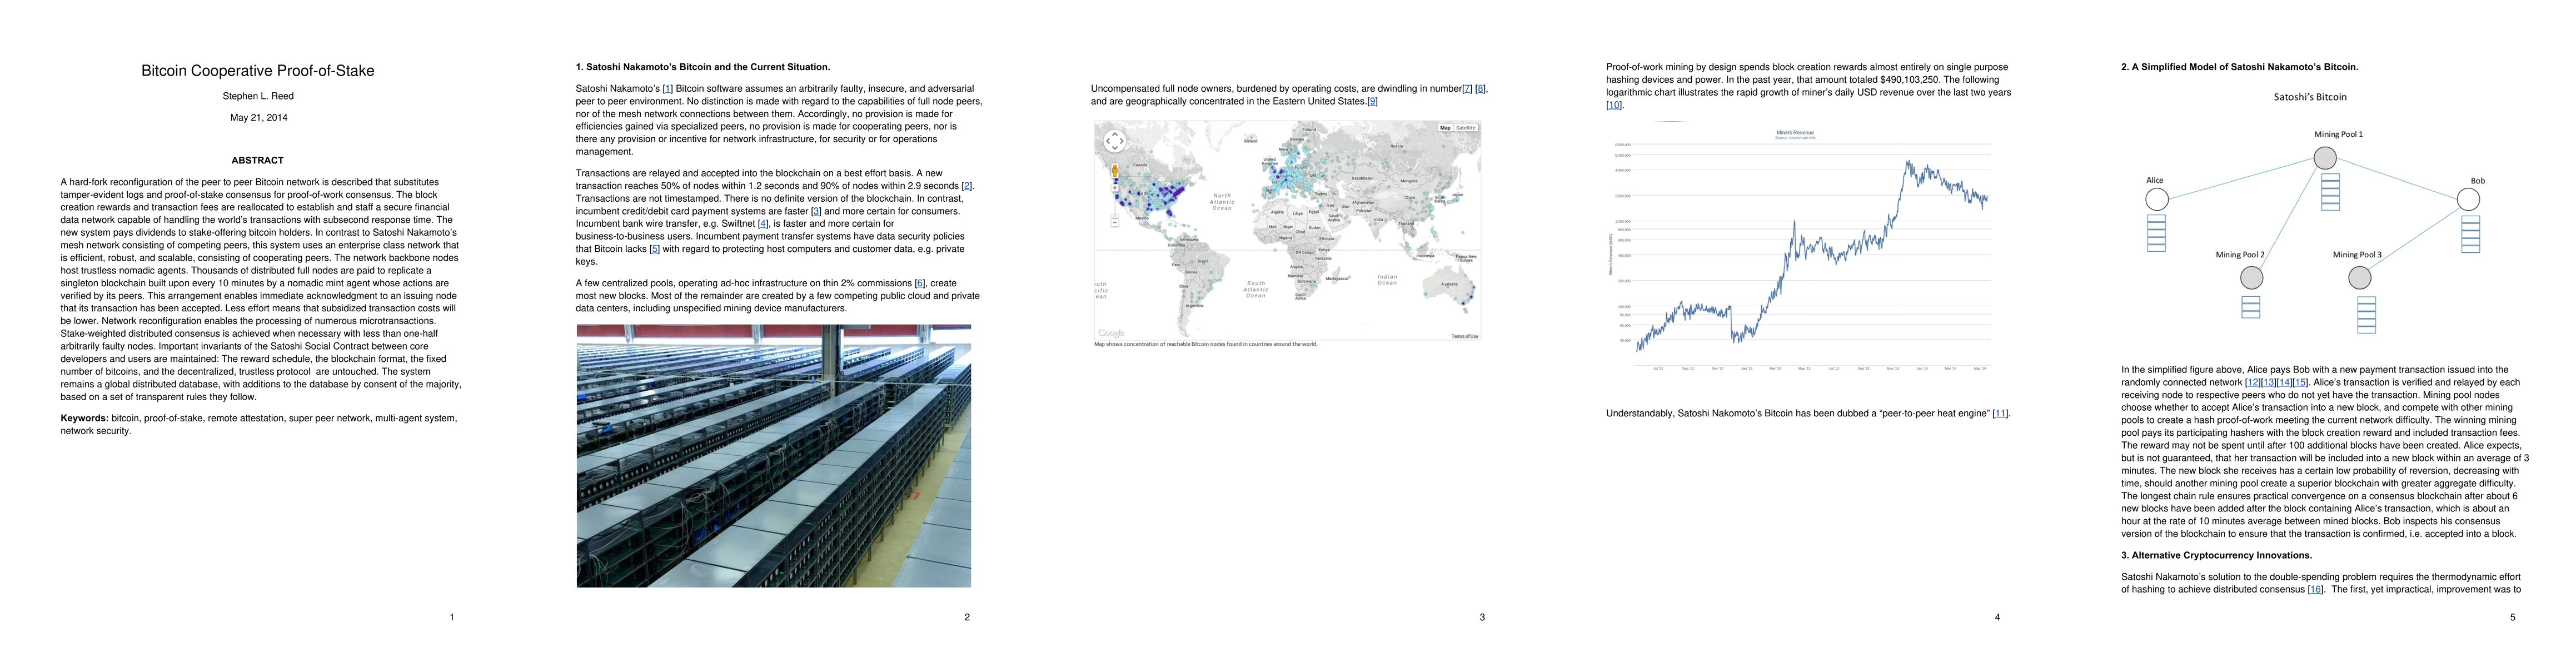Click the map zoom out minus button
2576x667 pixels.
click(x=1115, y=222)
